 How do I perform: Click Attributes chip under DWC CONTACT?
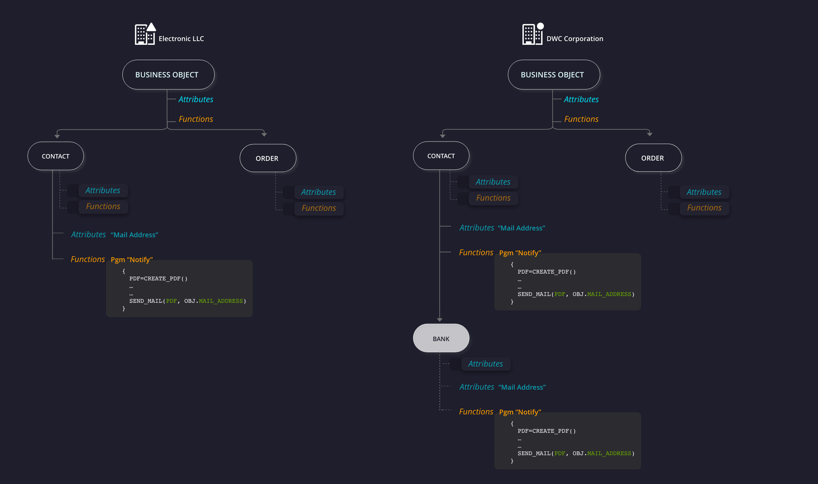pyautogui.click(x=493, y=182)
